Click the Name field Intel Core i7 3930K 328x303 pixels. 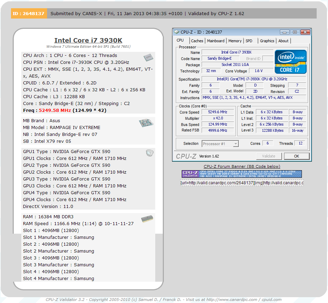237,52
